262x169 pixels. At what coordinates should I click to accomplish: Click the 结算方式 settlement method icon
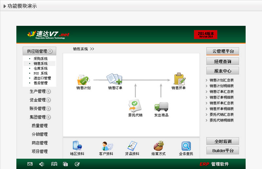click(x=159, y=146)
